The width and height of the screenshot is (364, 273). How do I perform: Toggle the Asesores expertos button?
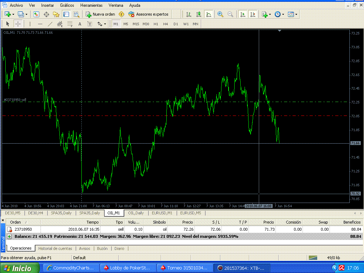[149, 14]
